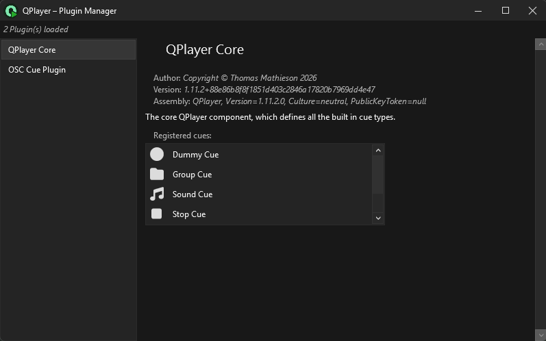Click the Stop Cue square icon
Image resolution: width=546 pixels, height=341 pixels.
click(157, 214)
